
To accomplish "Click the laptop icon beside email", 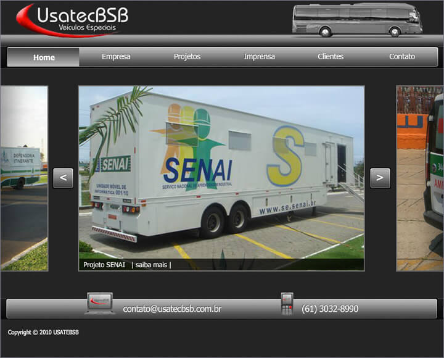I will click(x=100, y=303).
